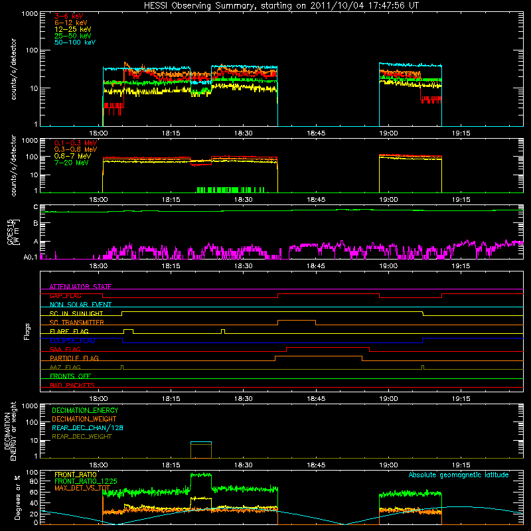The height and width of the screenshot is (531, 531).
Task: Select the cyan 50-100 keV legend label
Action: [74, 42]
